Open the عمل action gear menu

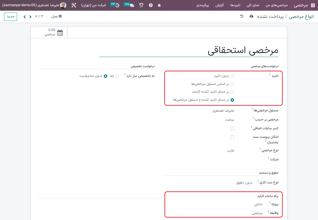[56, 16]
